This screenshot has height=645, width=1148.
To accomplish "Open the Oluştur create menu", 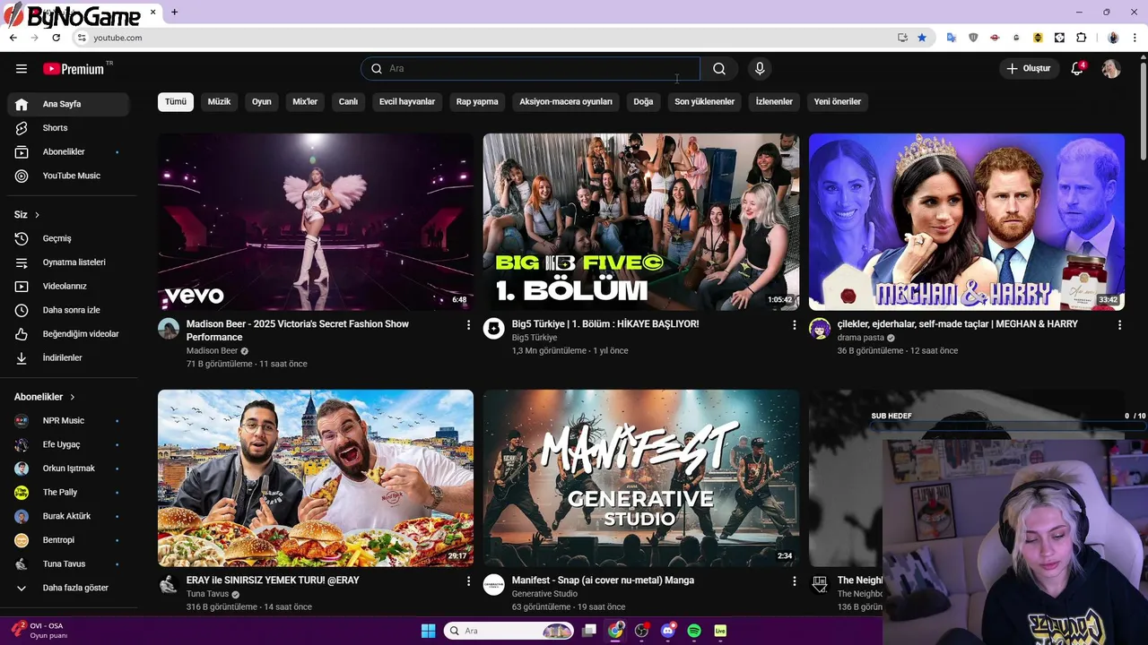I will click(1028, 69).
